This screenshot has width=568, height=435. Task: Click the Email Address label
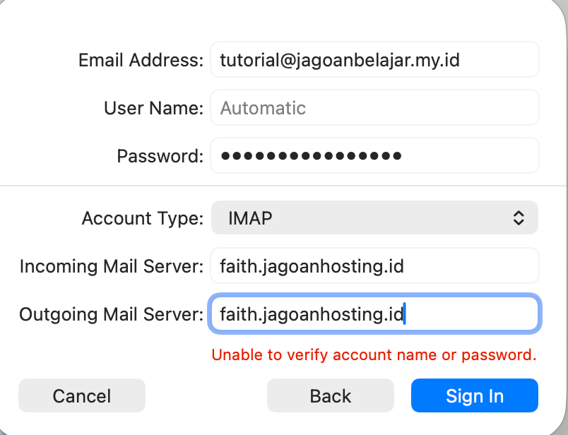pos(141,60)
